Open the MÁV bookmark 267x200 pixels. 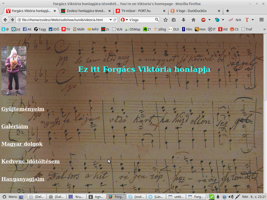point(93,29)
